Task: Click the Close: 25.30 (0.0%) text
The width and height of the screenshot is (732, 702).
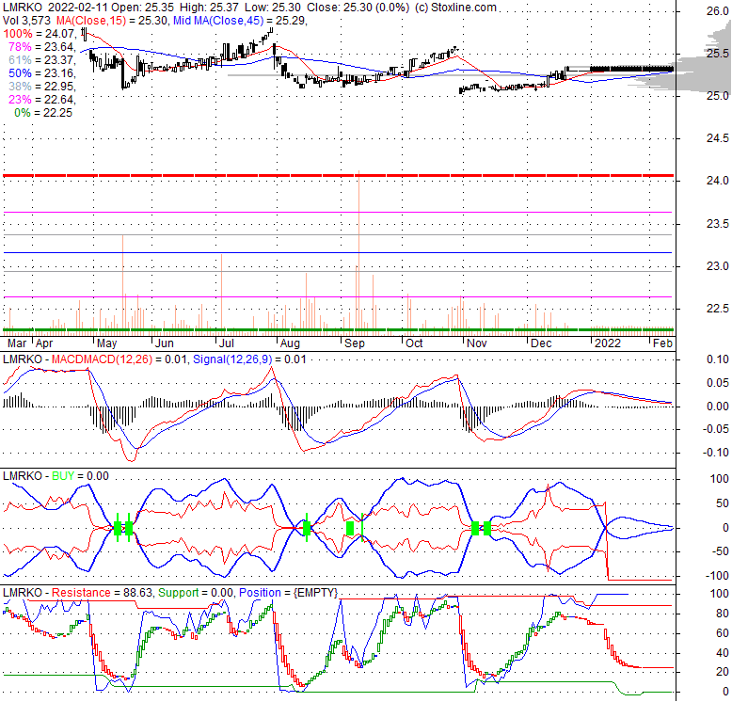Action: tap(358, 8)
